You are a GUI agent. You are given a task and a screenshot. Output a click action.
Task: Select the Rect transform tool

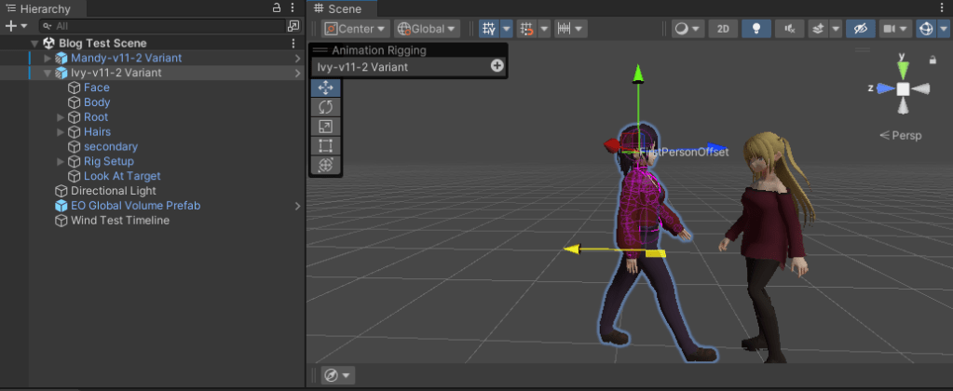(326, 146)
